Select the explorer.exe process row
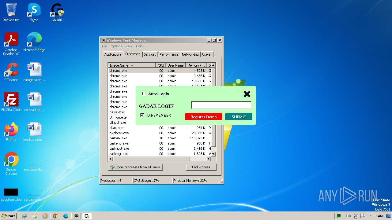Viewport: 392px width, 220px height. pos(160,133)
